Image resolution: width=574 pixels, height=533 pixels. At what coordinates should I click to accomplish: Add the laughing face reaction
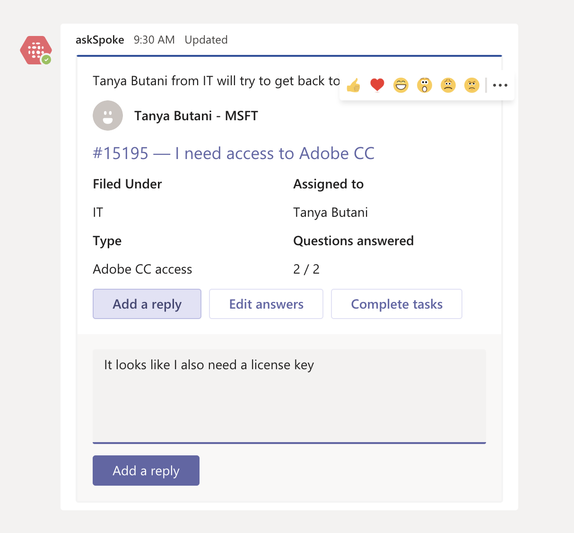click(x=401, y=85)
